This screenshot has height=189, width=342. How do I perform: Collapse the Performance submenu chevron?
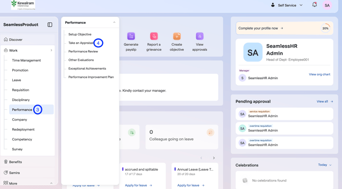click(114, 22)
